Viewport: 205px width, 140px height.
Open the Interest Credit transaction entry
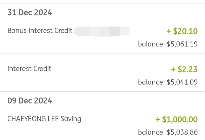click(x=29, y=69)
